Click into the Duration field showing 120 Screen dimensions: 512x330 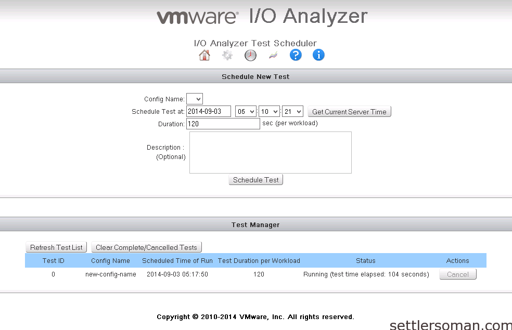coord(223,124)
